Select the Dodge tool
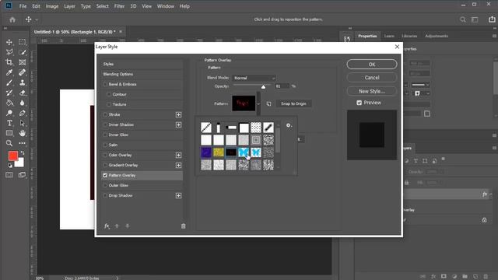This screenshot has width=498, height=280. (x=9, y=113)
